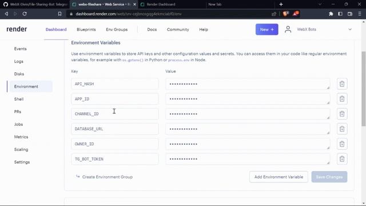Click the masked value field for TG_BOT_TOKEN
Image resolution: width=366 pixels, height=206 pixels.
click(x=248, y=159)
